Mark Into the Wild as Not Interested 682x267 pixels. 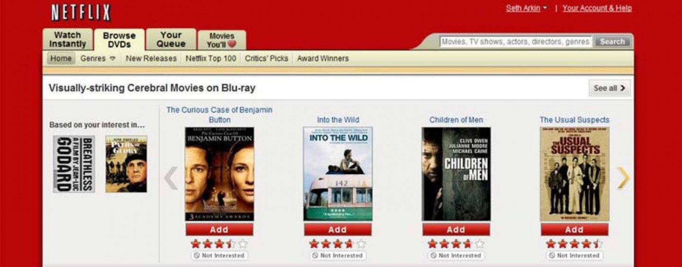tap(338, 256)
